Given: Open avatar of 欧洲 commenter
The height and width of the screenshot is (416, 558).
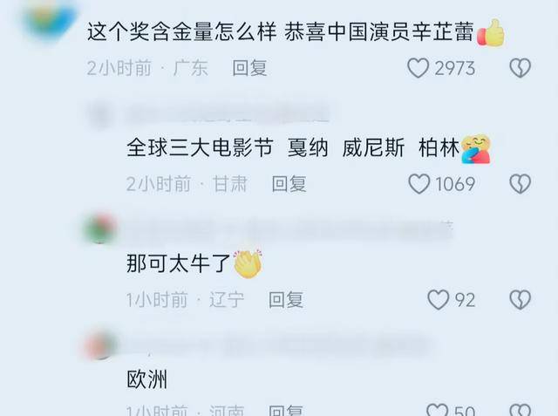Looking at the screenshot, I should pyautogui.click(x=100, y=344).
